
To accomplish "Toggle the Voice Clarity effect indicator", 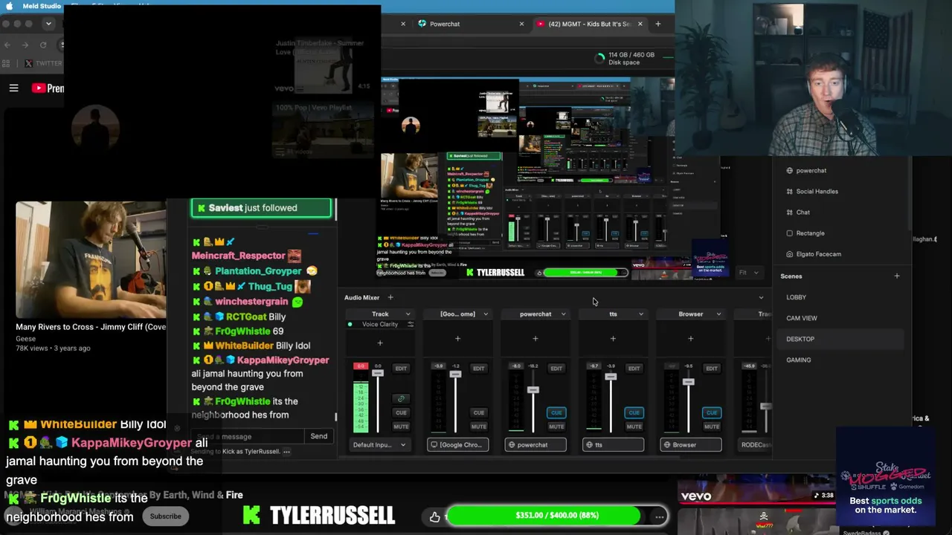I will [x=350, y=325].
